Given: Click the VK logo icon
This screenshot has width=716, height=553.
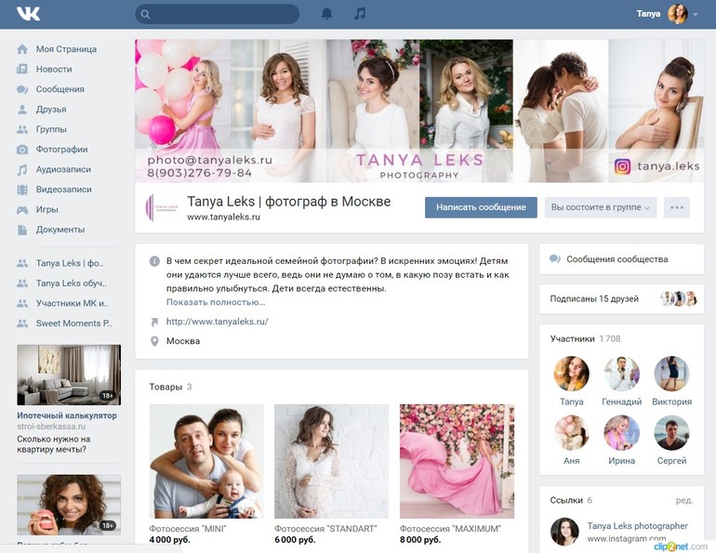Looking at the screenshot, I should pyautogui.click(x=28, y=14).
